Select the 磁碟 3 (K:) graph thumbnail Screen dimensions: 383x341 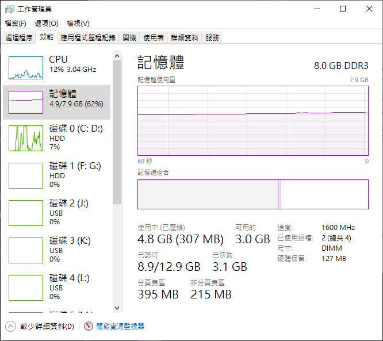tap(26, 250)
